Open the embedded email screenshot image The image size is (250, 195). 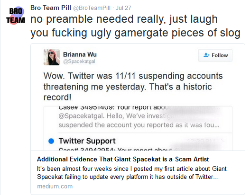(138, 128)
